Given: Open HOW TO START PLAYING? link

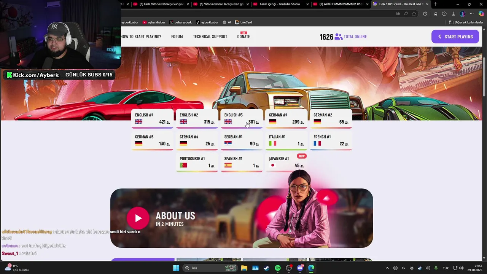Looking at the screenshot, I should (141, 37).
